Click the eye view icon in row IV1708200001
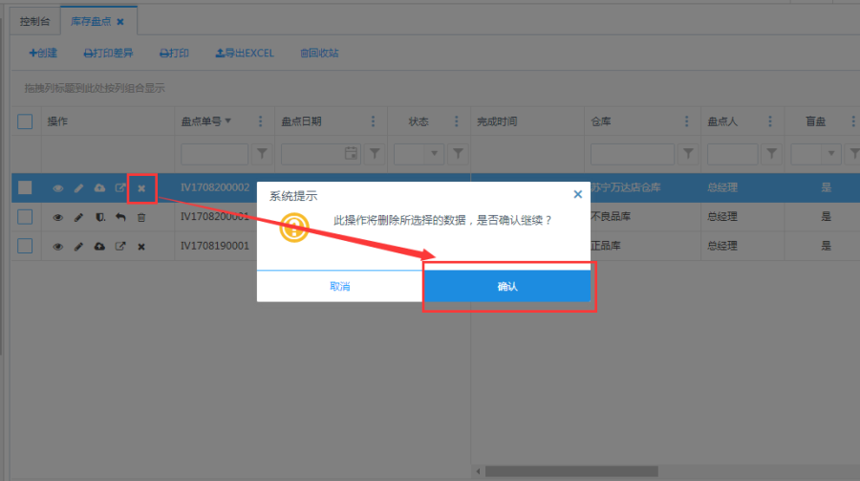Viewport: 860px width, 481px height. [x=57, y=217]
